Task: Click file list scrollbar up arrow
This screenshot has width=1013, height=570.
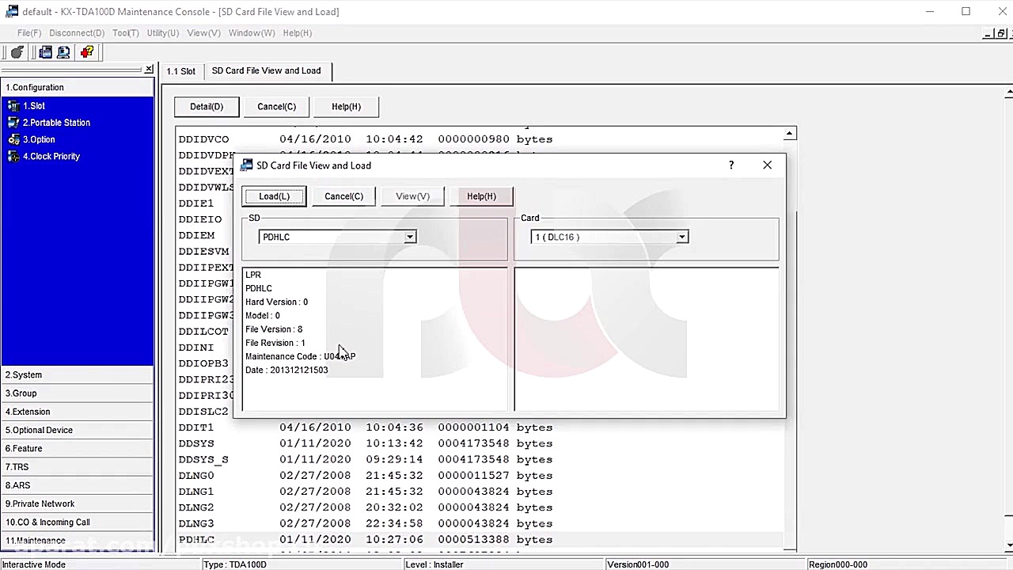Action: click(x=789, y=134)
